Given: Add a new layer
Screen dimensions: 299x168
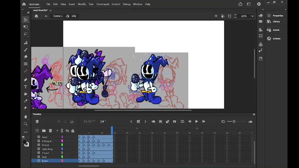Looking at the screenshot, I should click(37, 130).
